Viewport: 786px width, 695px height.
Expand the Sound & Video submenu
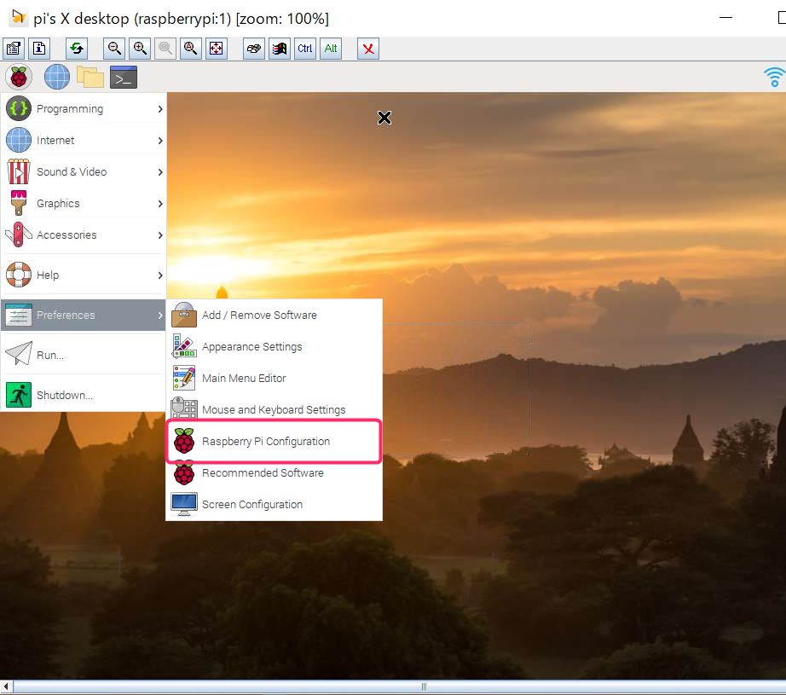[84, 172]
